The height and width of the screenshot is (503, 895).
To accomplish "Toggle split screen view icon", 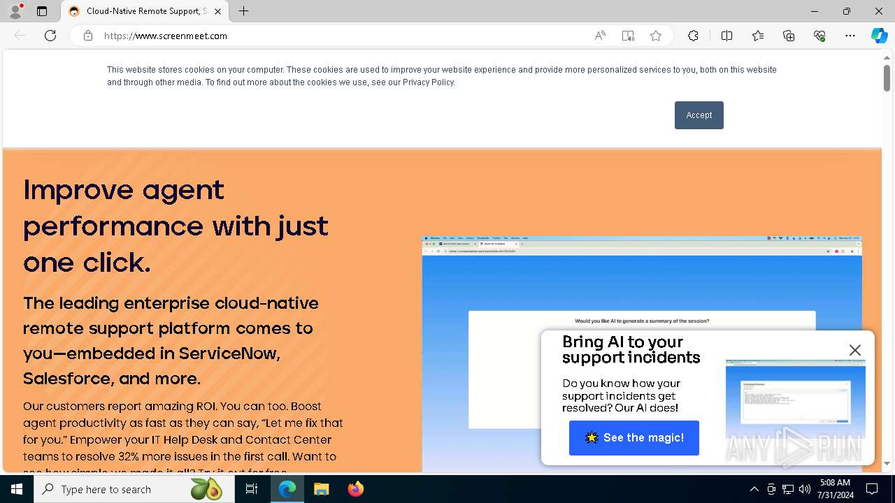I will tap(727, 36).
